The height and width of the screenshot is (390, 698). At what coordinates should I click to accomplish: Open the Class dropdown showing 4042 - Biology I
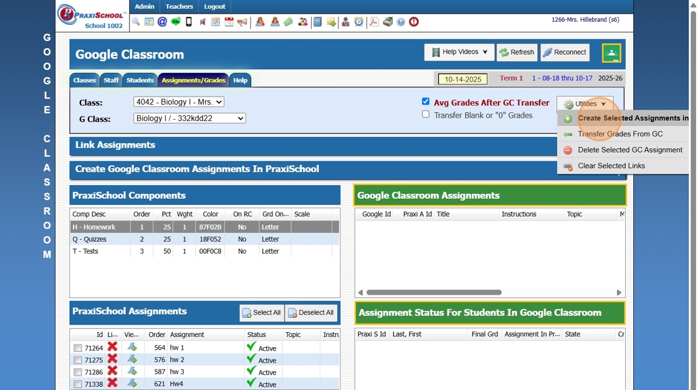[x=178, y=102]
